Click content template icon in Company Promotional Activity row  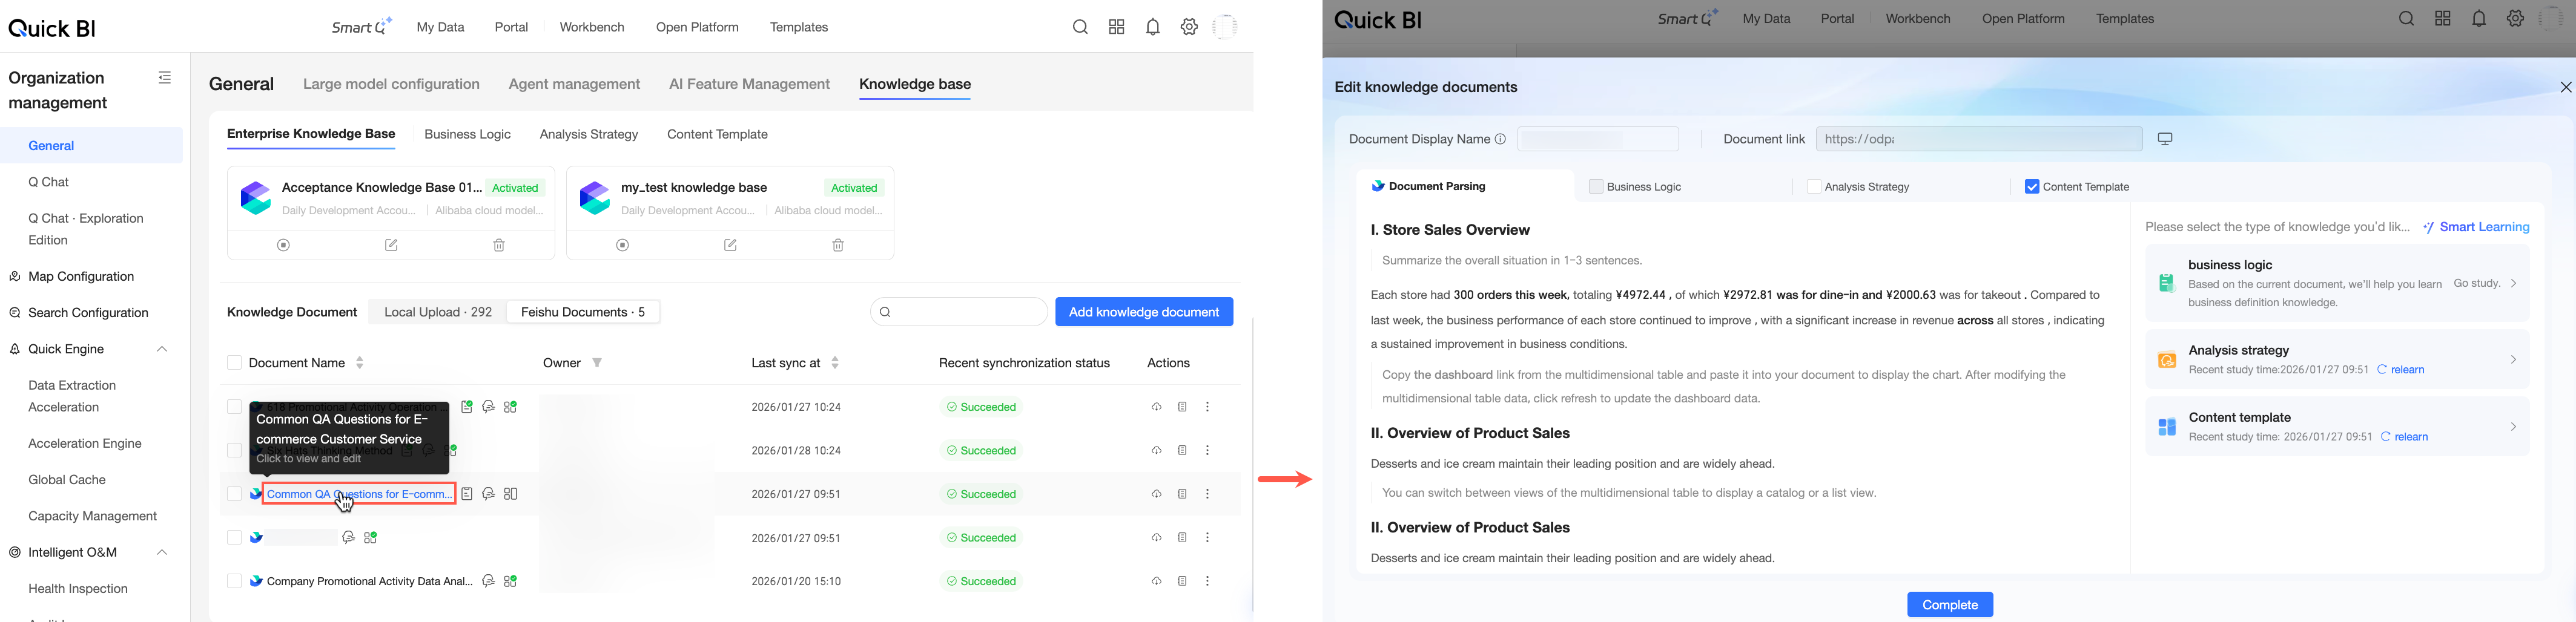click(511, 581)
